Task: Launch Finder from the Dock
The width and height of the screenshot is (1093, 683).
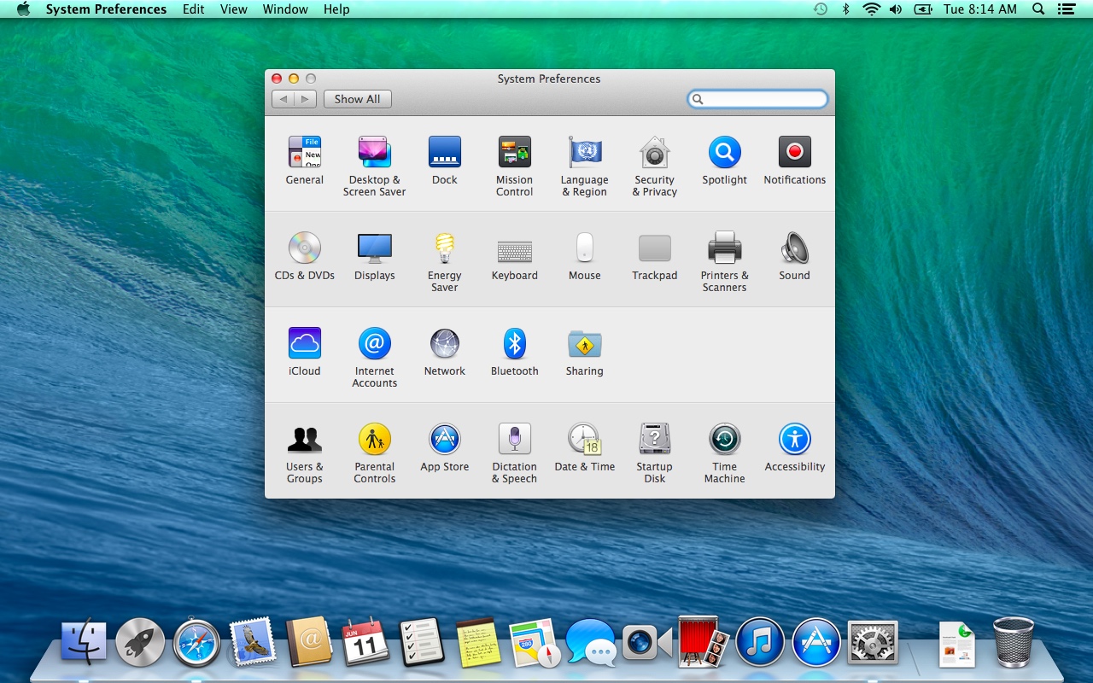Action: click(84, 642)
